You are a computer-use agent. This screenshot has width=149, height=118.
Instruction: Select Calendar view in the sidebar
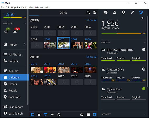15,77
